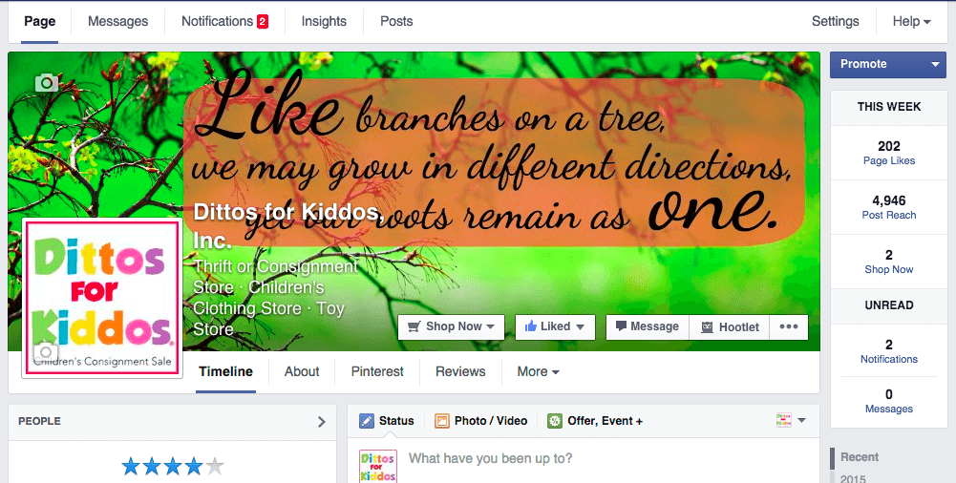Image resolution: width=956 pixels, height=483 pixels.
Task: Click the shopping cart icon on Shop Now
Action: pos(414,326)
